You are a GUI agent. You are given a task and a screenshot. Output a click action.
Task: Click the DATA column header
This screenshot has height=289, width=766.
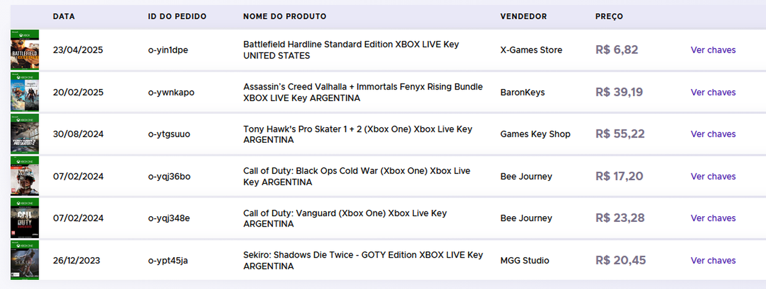pos(64,16)
